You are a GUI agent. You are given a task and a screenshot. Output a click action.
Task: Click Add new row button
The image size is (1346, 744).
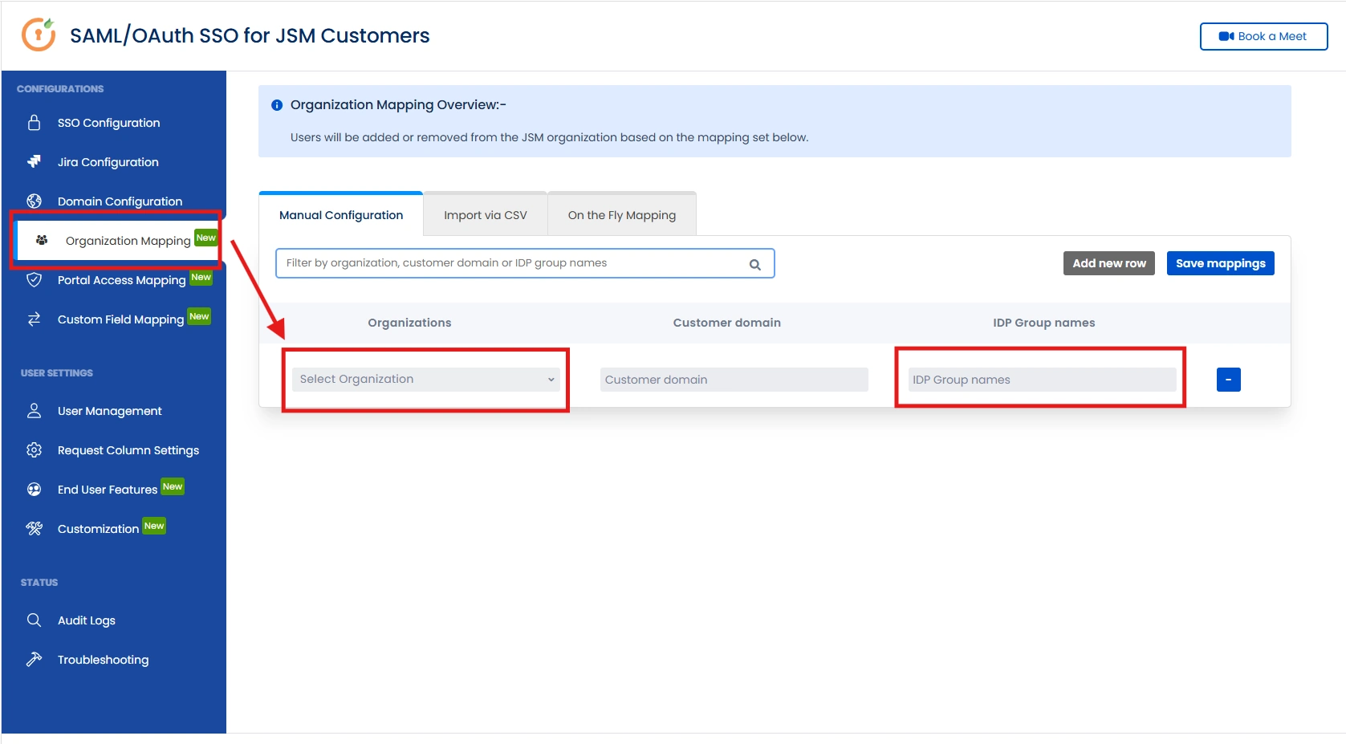coord(1108,263)
